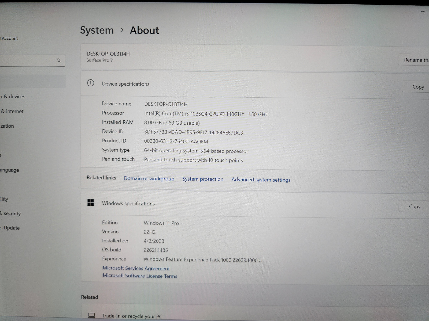Click the Installed on label

(115, 241)
